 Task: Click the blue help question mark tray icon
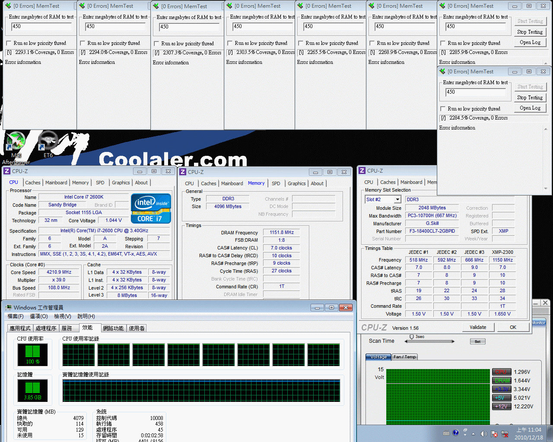455,433
